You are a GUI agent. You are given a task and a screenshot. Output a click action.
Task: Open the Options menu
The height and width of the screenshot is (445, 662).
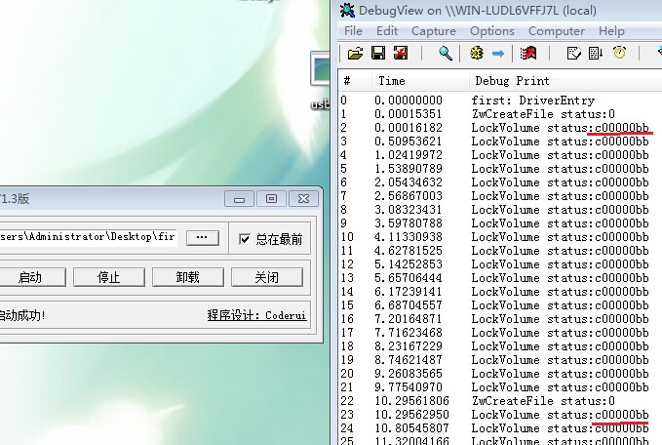(x=491, y=31)
